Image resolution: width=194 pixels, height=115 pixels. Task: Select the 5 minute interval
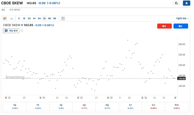click(x=19, y=19)
